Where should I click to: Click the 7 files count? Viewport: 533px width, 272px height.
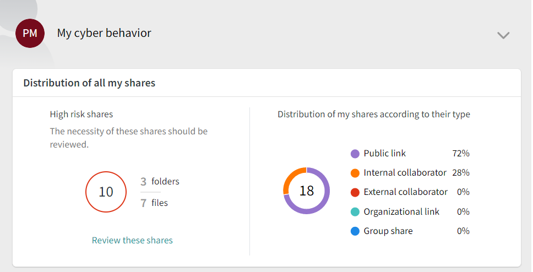[x=154, y=203]
